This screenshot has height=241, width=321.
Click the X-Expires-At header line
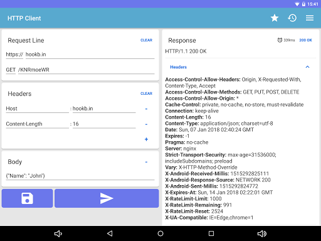click(219, 193)
